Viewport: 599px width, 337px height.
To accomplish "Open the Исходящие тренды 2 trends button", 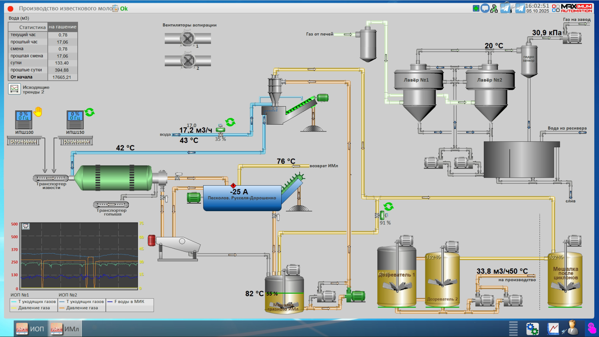I will click(14, 89).
